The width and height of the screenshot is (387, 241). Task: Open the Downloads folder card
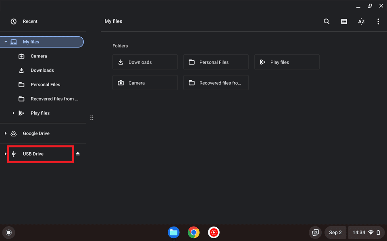click(145, 62)
